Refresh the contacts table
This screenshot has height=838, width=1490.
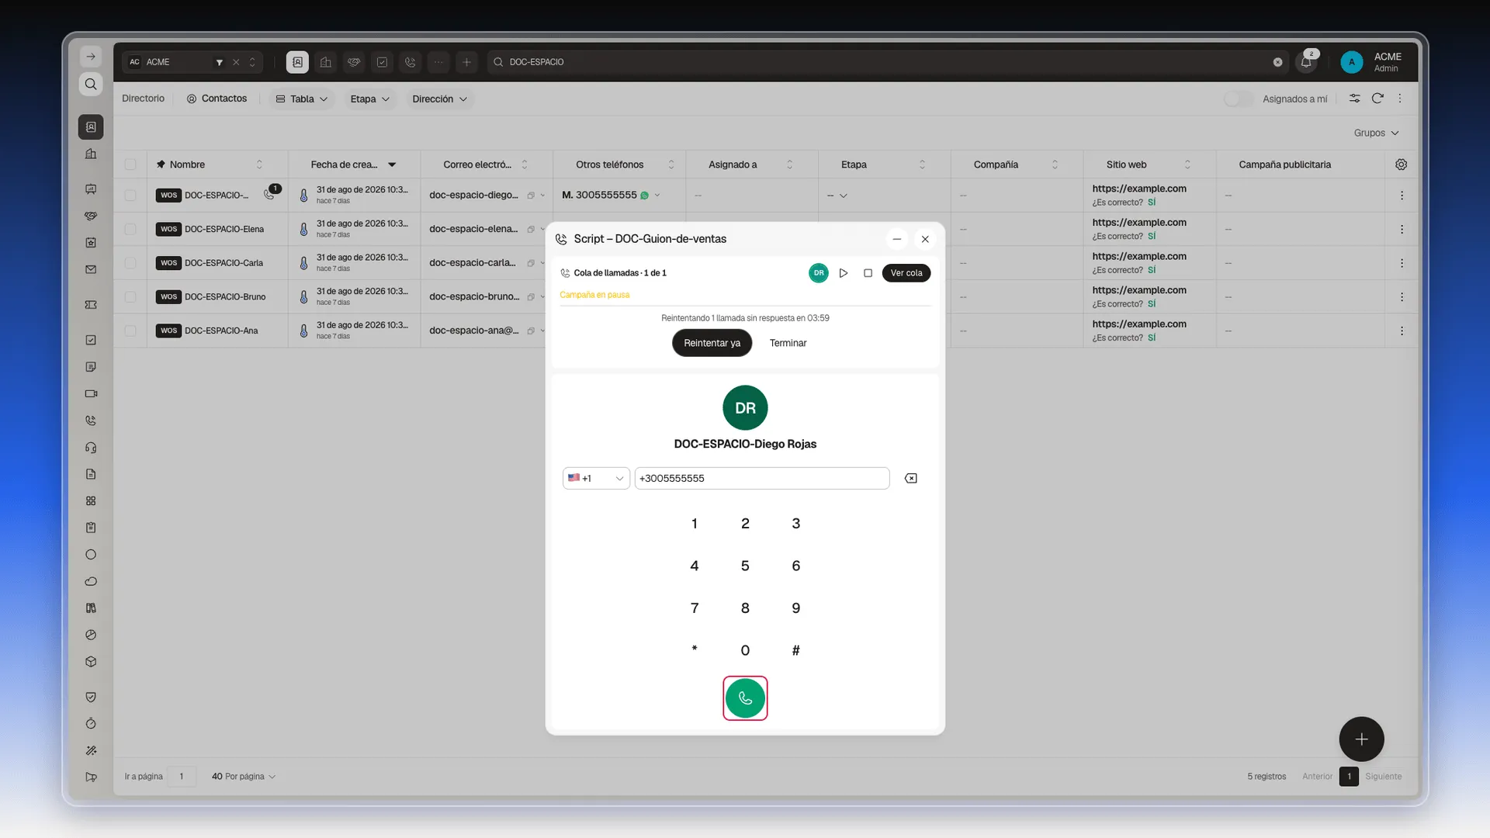1377,99
